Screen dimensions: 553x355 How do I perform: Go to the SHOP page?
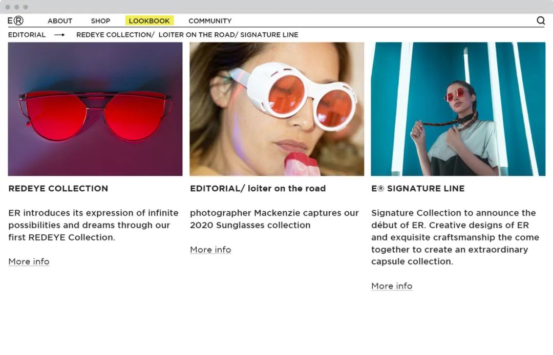[x=100, y=21]
